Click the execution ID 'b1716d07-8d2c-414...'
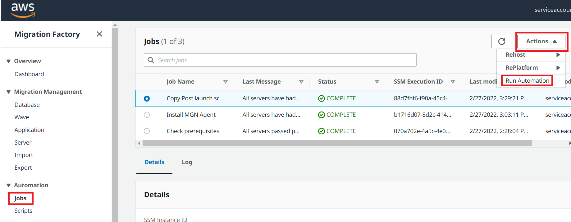This screenshot has height=222, width=571. pos(423,115)
